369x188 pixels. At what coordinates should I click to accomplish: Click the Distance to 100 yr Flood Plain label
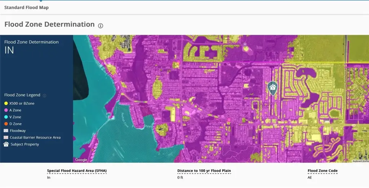204,171
